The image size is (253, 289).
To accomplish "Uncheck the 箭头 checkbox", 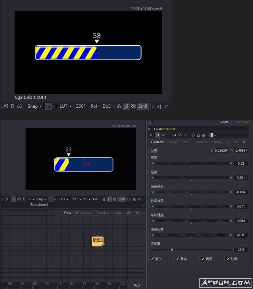I will pyautogui.click(x=153, y=259).
